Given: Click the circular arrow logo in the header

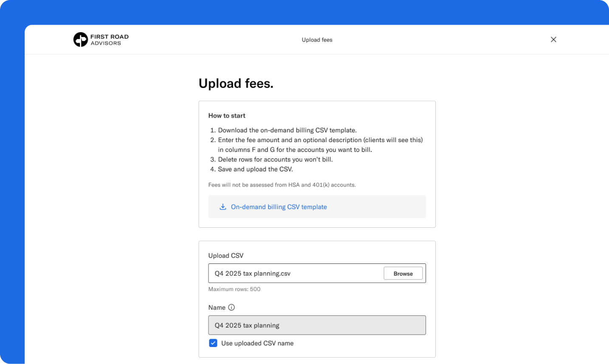Looking at the screenshot, I should [x=81, y=39].
